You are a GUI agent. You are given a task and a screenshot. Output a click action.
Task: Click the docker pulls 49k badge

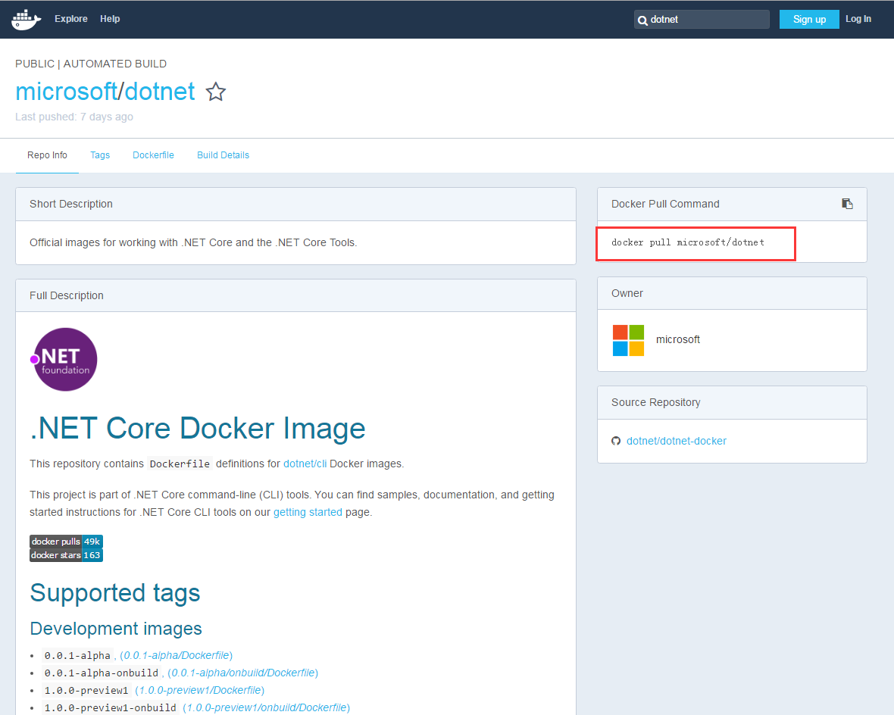[x=65, y=541]
